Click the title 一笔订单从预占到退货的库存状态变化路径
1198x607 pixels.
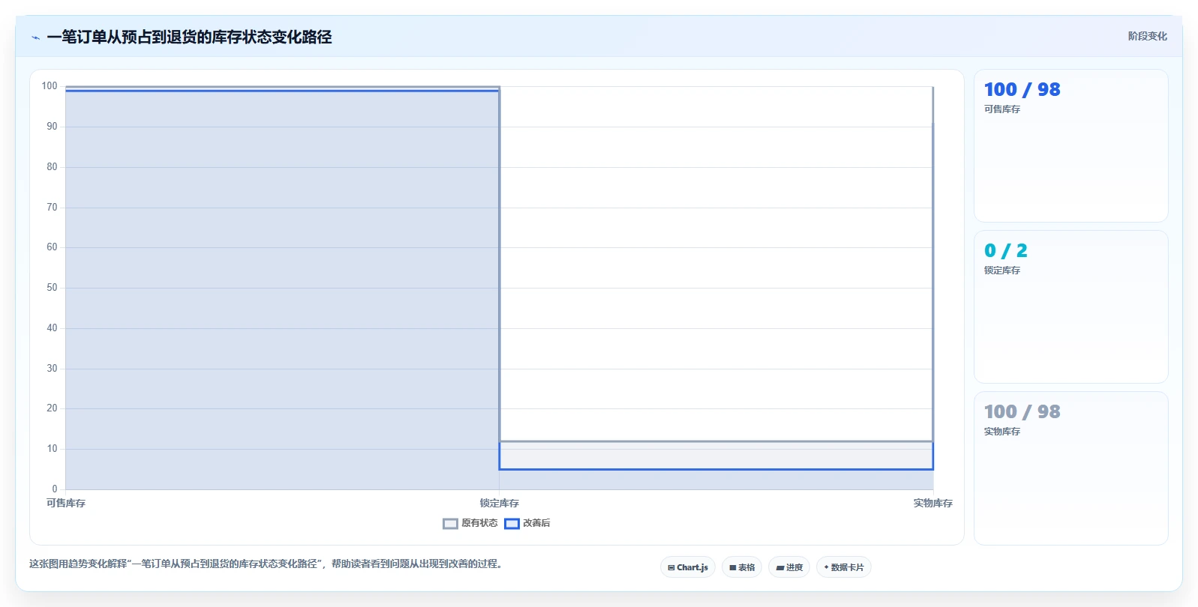coord(189,37)
